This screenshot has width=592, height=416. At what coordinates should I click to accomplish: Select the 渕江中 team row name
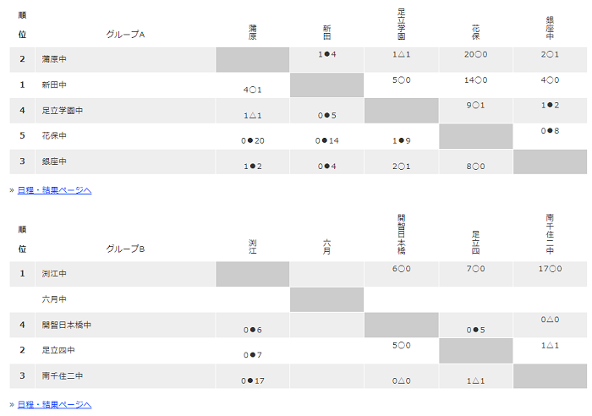tap(54, 273)
